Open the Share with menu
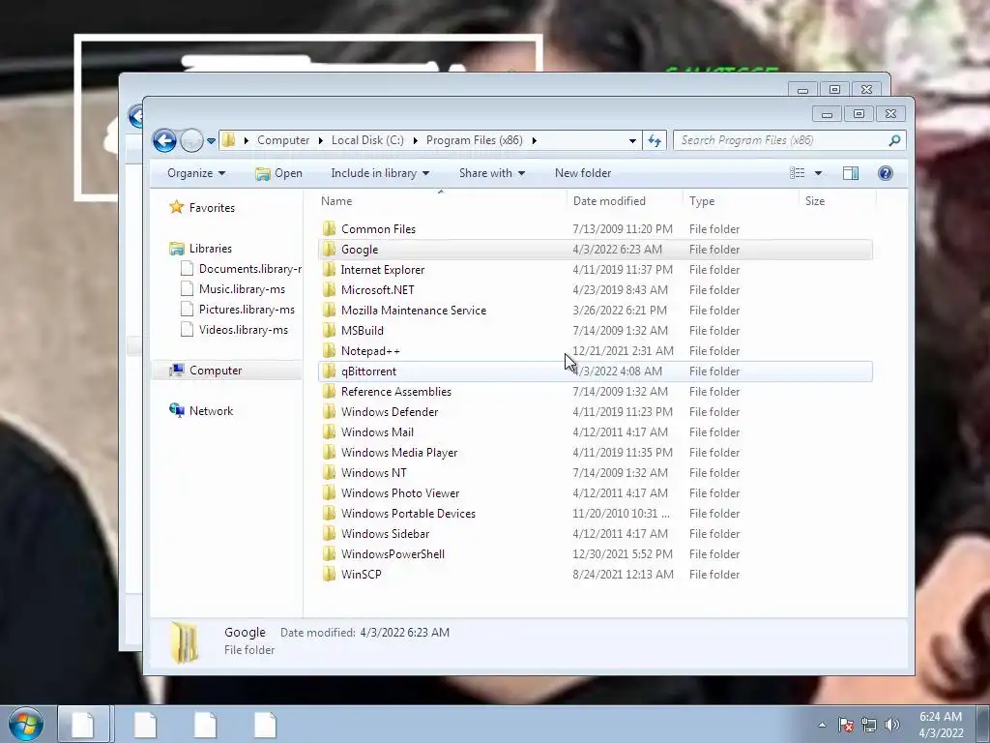990x743 pixels. 492,173
